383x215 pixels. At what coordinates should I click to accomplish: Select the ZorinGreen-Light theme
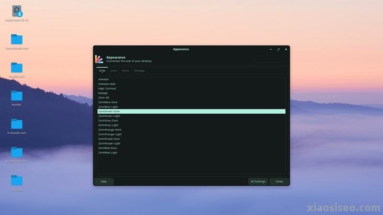[x=191, y=116]
